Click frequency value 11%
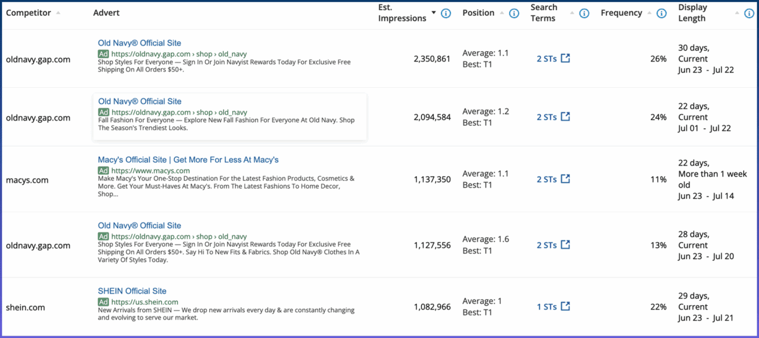The height and width of the screenshot is (338, 759). tap(658, 179)
